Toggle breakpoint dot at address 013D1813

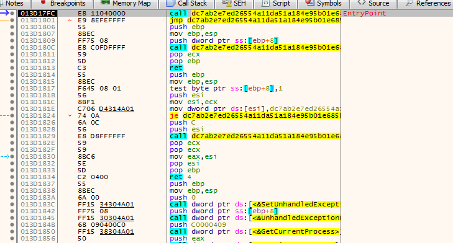(12, 68)
